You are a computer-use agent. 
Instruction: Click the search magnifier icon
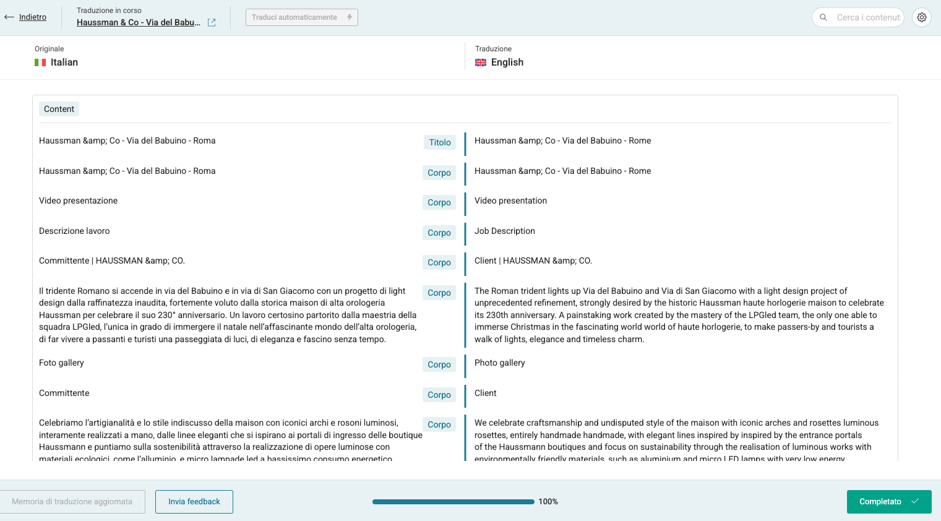coord(823,17)
